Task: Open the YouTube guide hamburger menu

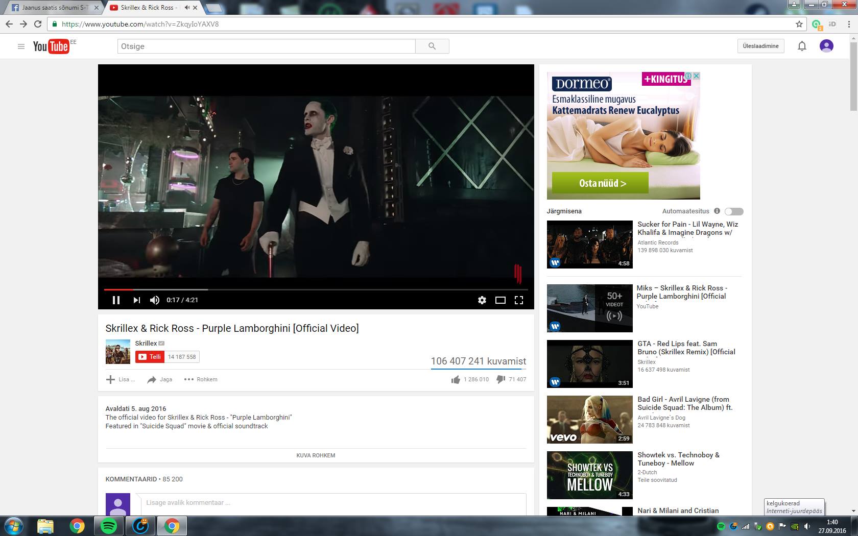Action: [x=21, y=46]
